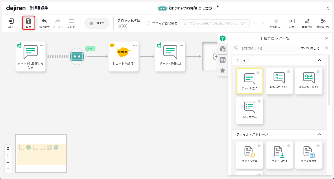Collapse the ファイル・ストレージ section

tap(320, 134)
